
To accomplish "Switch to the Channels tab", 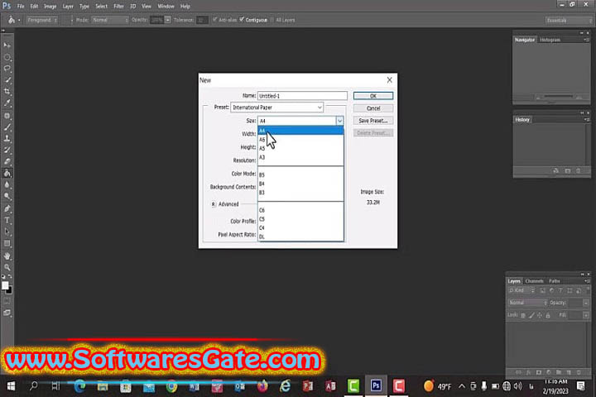I will [534, 281].
